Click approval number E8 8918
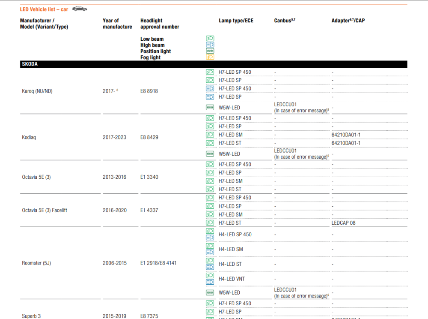This screenshot has height=319, width=428. (x=149, y=91)
